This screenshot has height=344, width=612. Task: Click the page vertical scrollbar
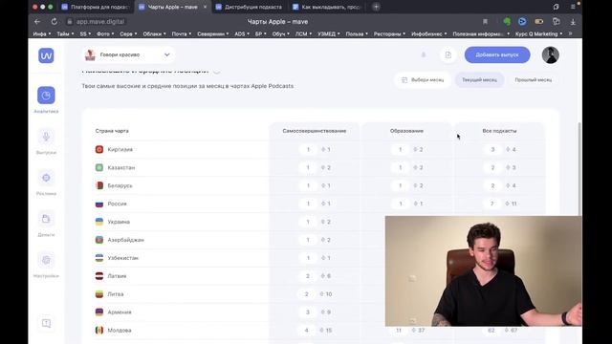(x=579, y=168)
